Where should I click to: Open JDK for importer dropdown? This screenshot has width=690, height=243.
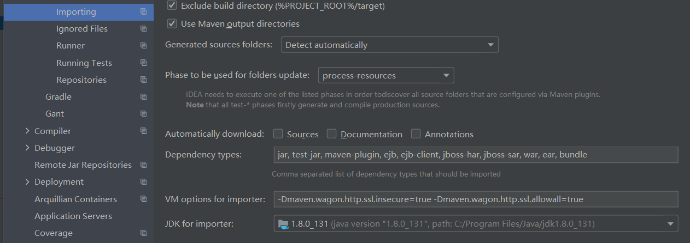coord(476,224)
